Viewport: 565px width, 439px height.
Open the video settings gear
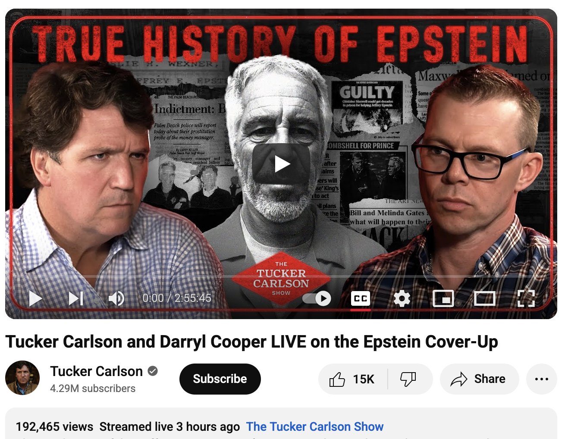(x=402, y=298)
